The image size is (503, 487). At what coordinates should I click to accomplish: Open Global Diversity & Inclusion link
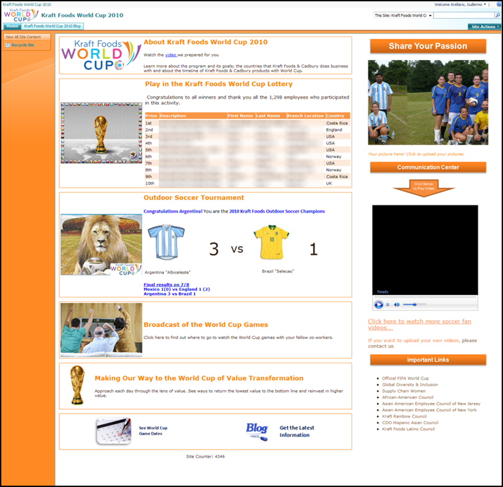coord(410,385)
